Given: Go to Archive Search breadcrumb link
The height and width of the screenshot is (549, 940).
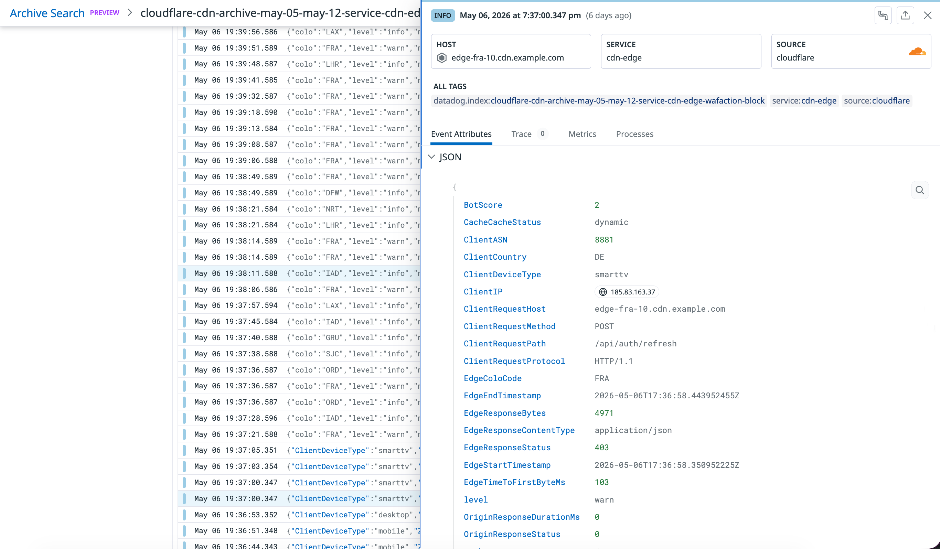Looking at the screenshot, I should click(47, 13).
